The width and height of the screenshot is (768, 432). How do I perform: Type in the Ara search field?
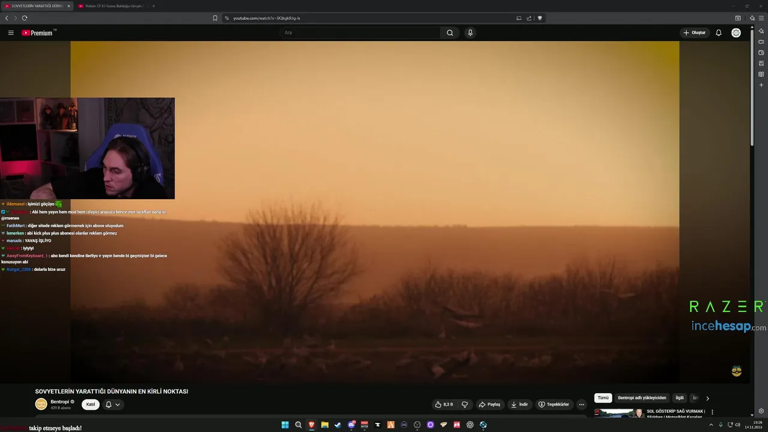click(x=360, y=33)
